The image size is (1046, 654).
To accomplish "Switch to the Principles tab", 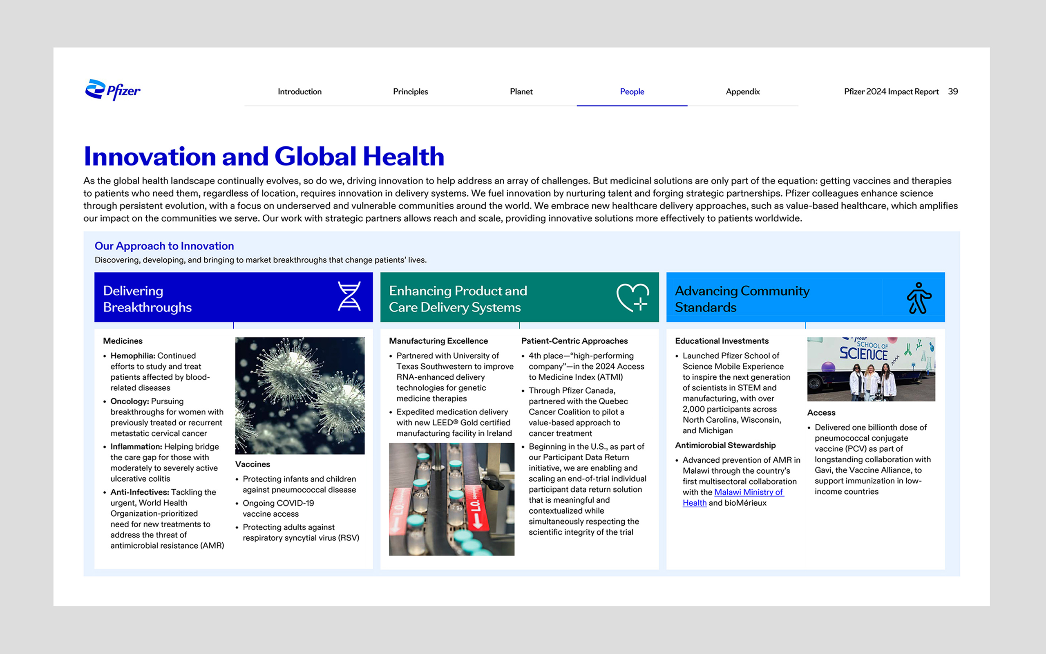I will tap(410, 92).
